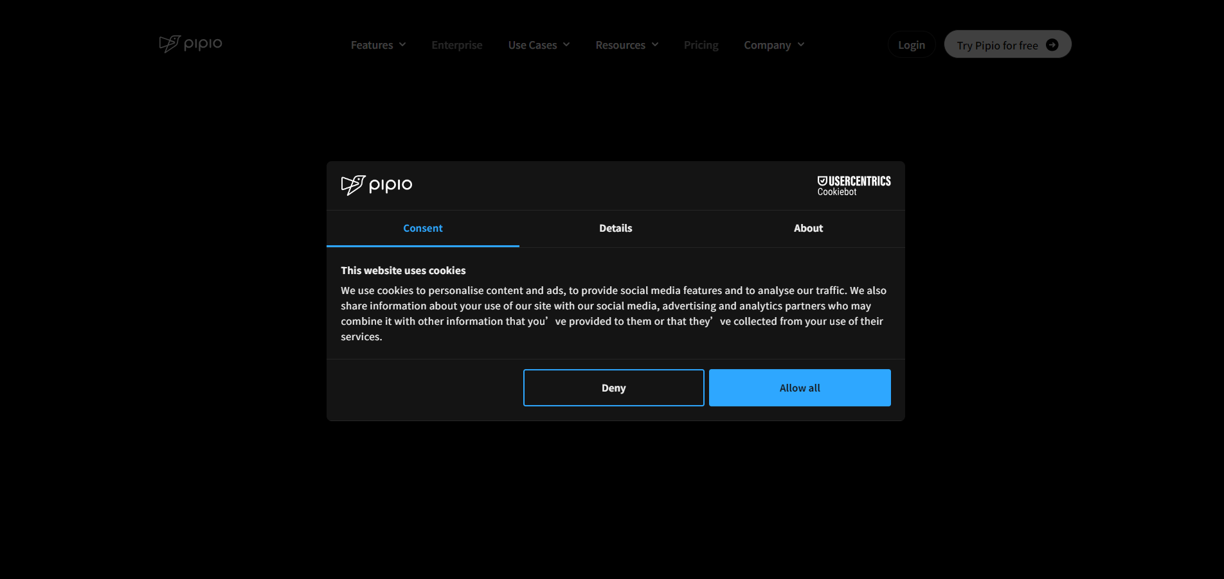The width and height of the screenshot is (1224, 579).
Task: Expand the Resources dropdown menu
Action: point(627,45)
